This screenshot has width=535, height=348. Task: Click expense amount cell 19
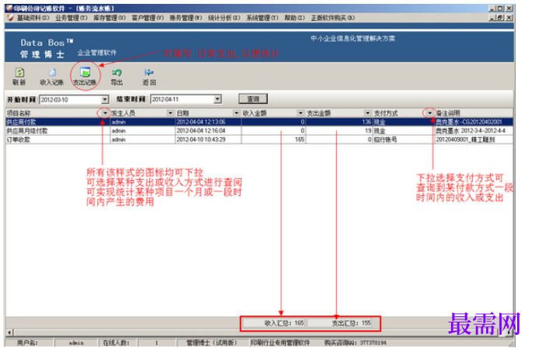[x=339, y=131]
